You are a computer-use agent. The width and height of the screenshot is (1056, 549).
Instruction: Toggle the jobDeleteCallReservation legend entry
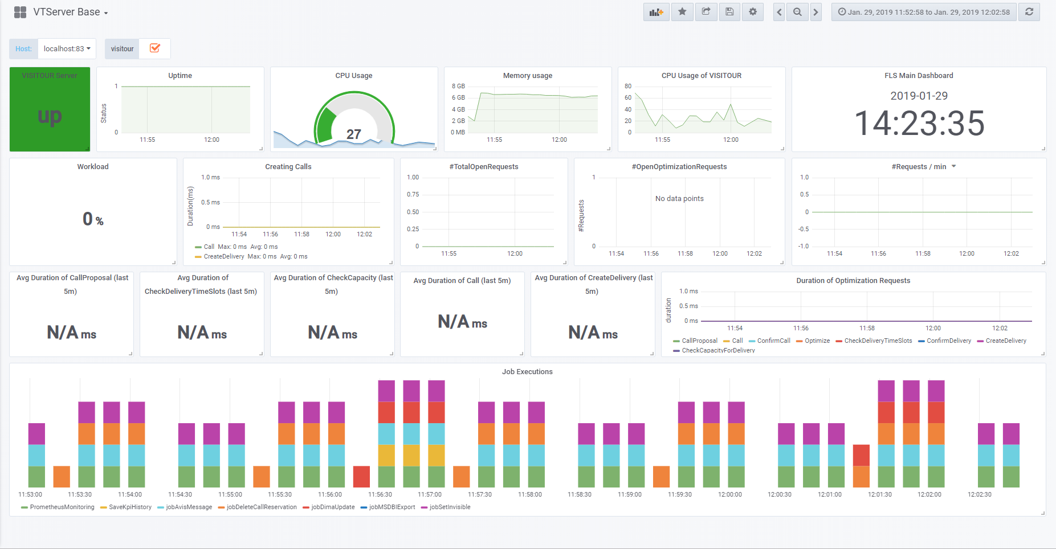tap(262, 507)
